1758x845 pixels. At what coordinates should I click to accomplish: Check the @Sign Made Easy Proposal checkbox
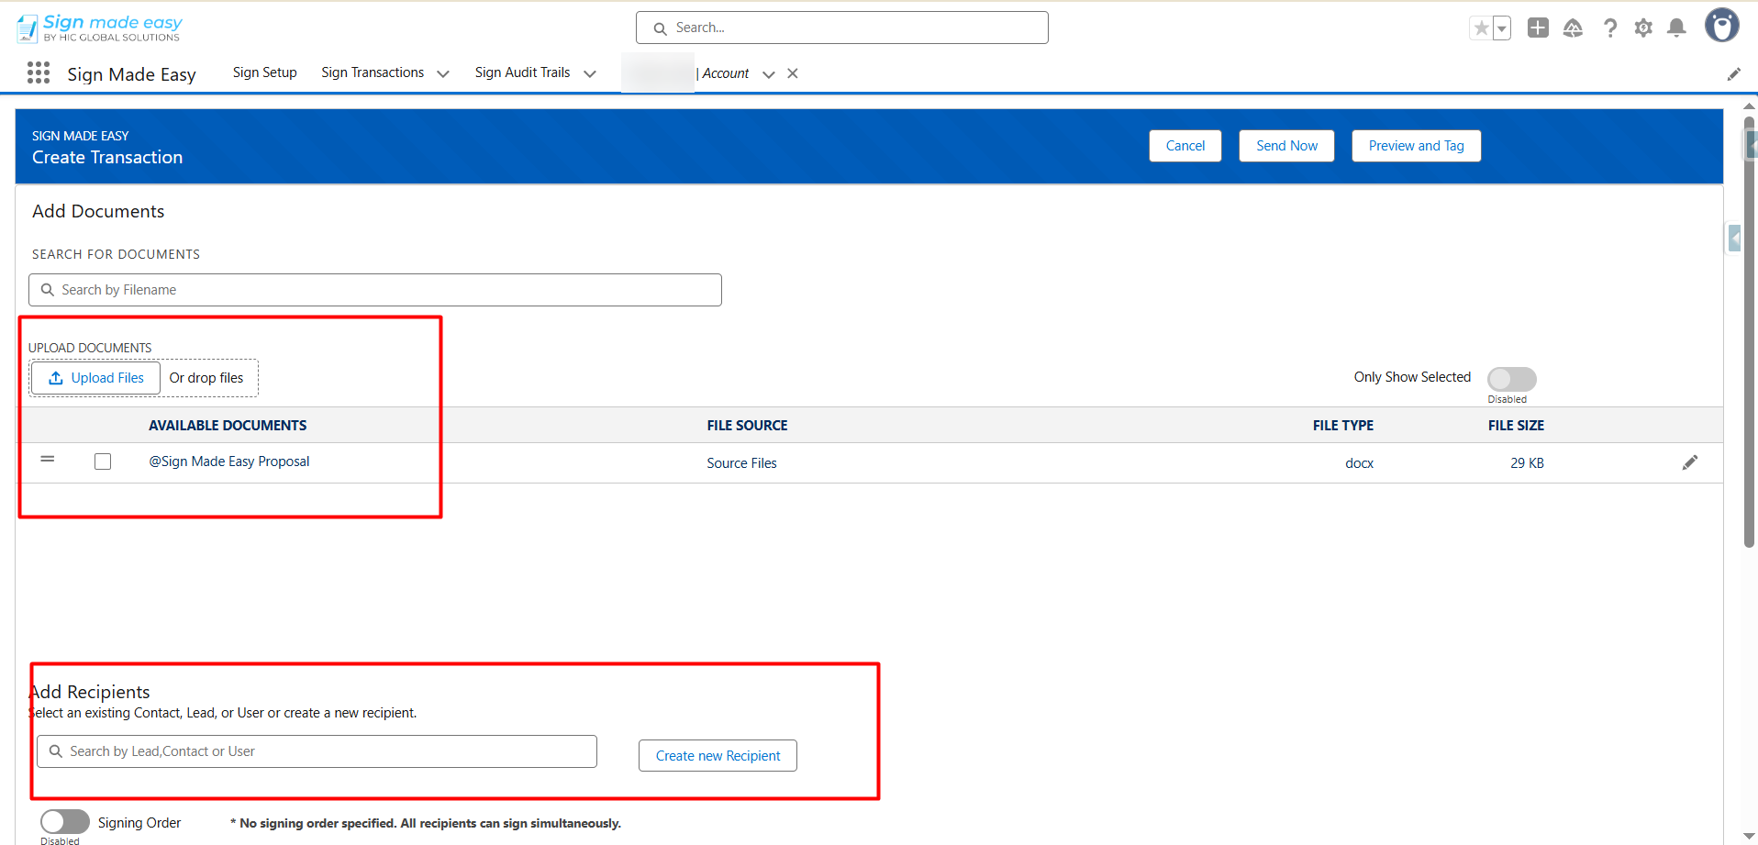(103, 461)
